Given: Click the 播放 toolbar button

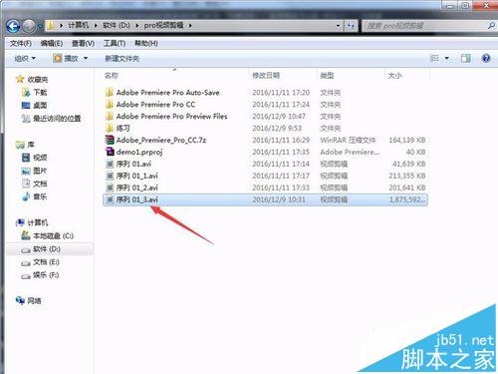Looking at the screenshot, I should pyautogui.click(x=66, y=59).
